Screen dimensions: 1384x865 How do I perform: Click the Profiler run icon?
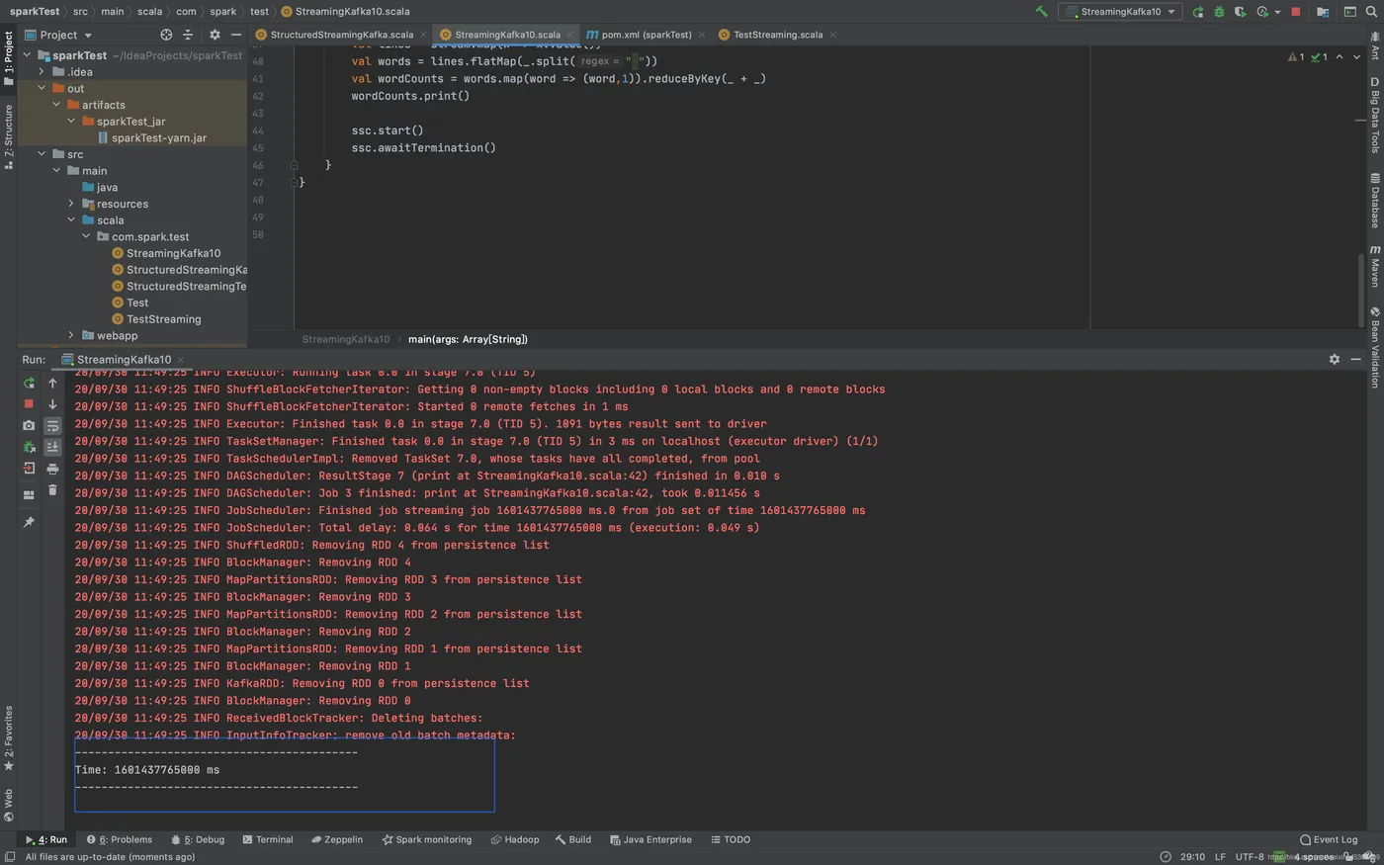1262,12
